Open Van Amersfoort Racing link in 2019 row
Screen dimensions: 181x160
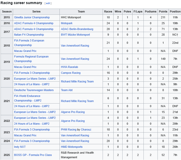75,59
